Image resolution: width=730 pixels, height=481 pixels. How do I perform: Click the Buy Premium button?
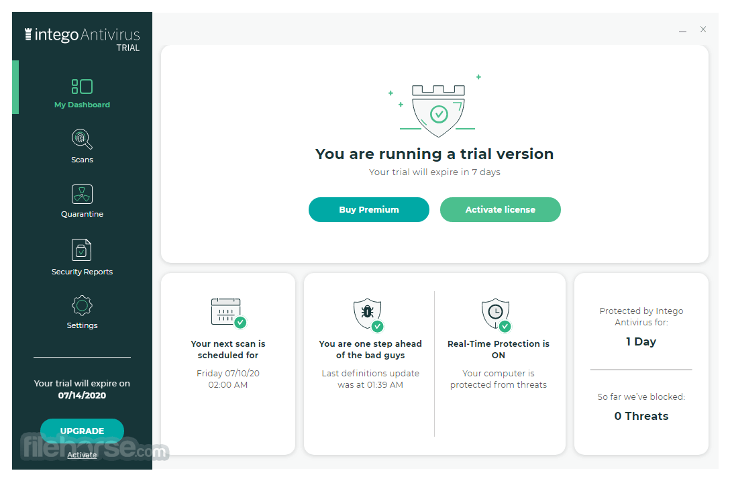[x=369, y=209]
